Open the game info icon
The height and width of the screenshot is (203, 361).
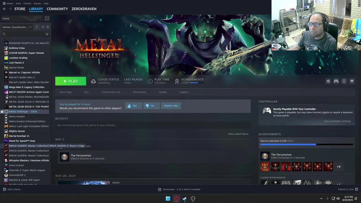click(344, 81)
